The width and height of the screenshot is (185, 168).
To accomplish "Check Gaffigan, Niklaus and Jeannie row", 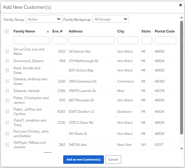I will pos(7,145).
